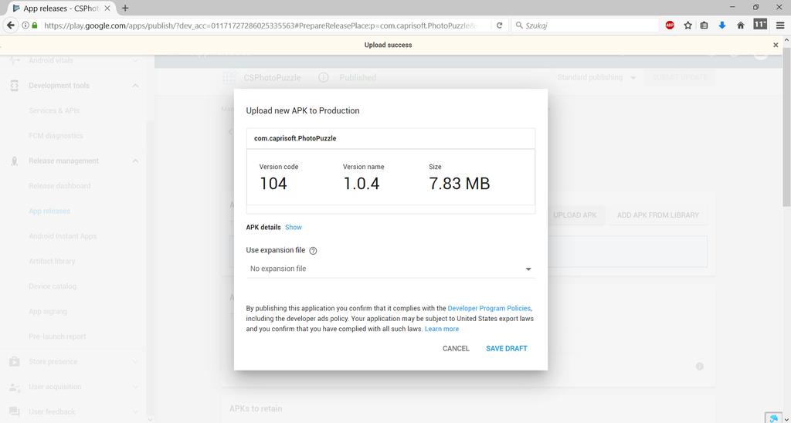
Task: Open the No expansion file dropdown
Action: (x=390, y=269)
